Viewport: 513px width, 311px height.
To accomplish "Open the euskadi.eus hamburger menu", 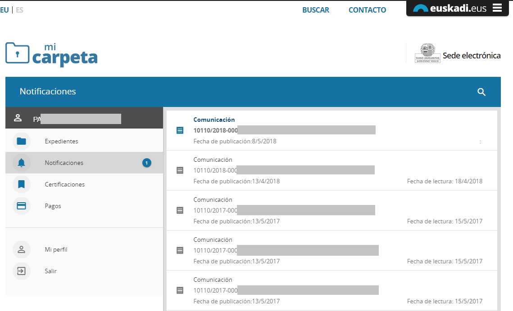I will click(497, 8).
